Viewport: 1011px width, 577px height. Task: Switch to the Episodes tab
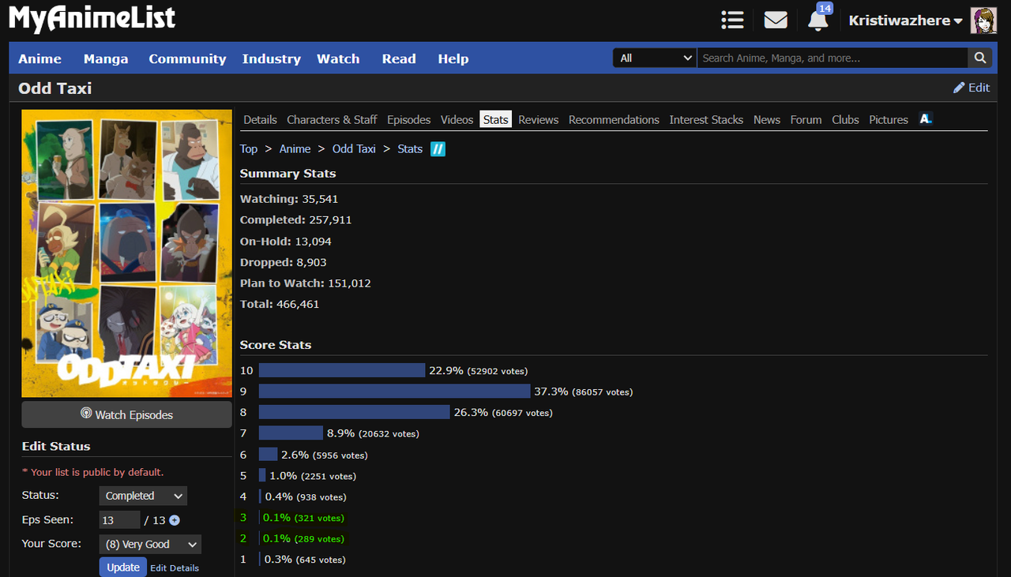pos(408,119)
